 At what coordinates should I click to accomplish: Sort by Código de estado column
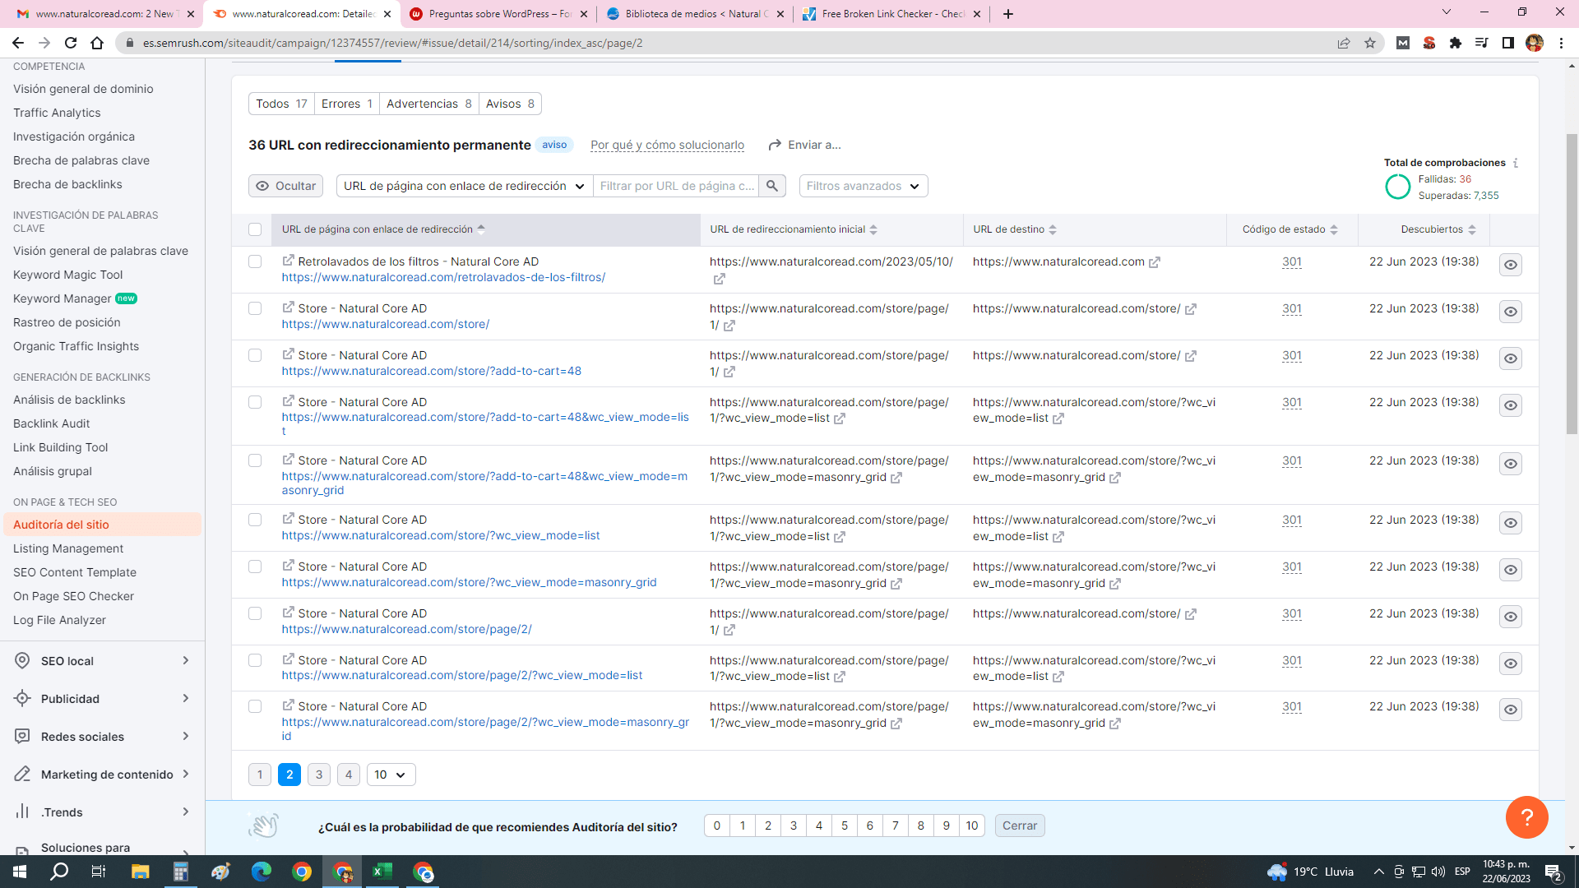point(1290,229)
